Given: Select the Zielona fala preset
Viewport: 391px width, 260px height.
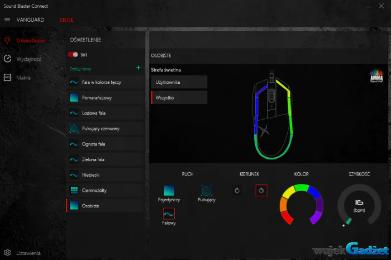Looking at the screenshot, I should click(106, 159).
